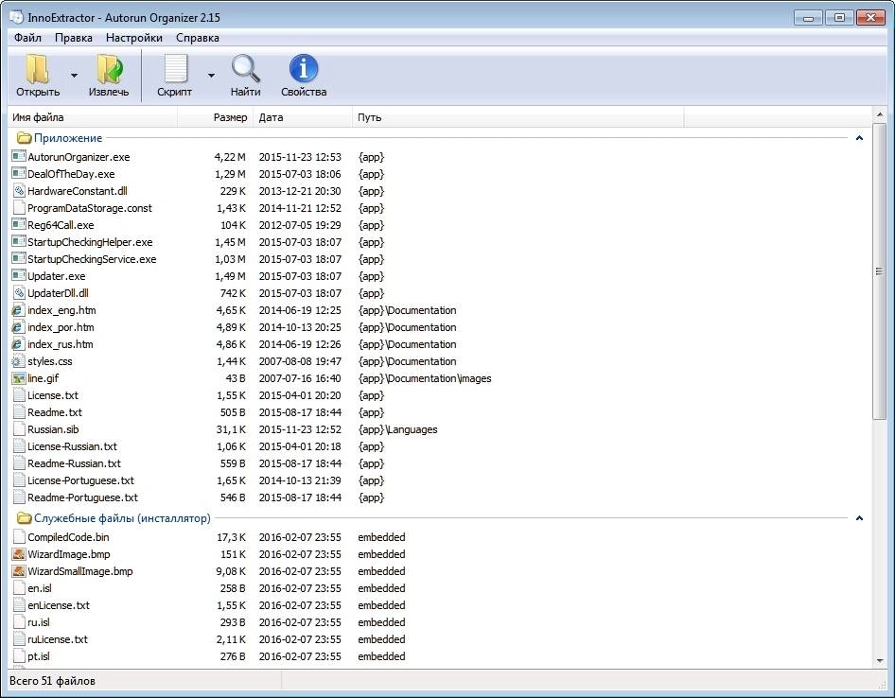This screenshot has height=698, width=895.
Task: Minimize the InnoExtractor window
Action: (x=808, y=18)
